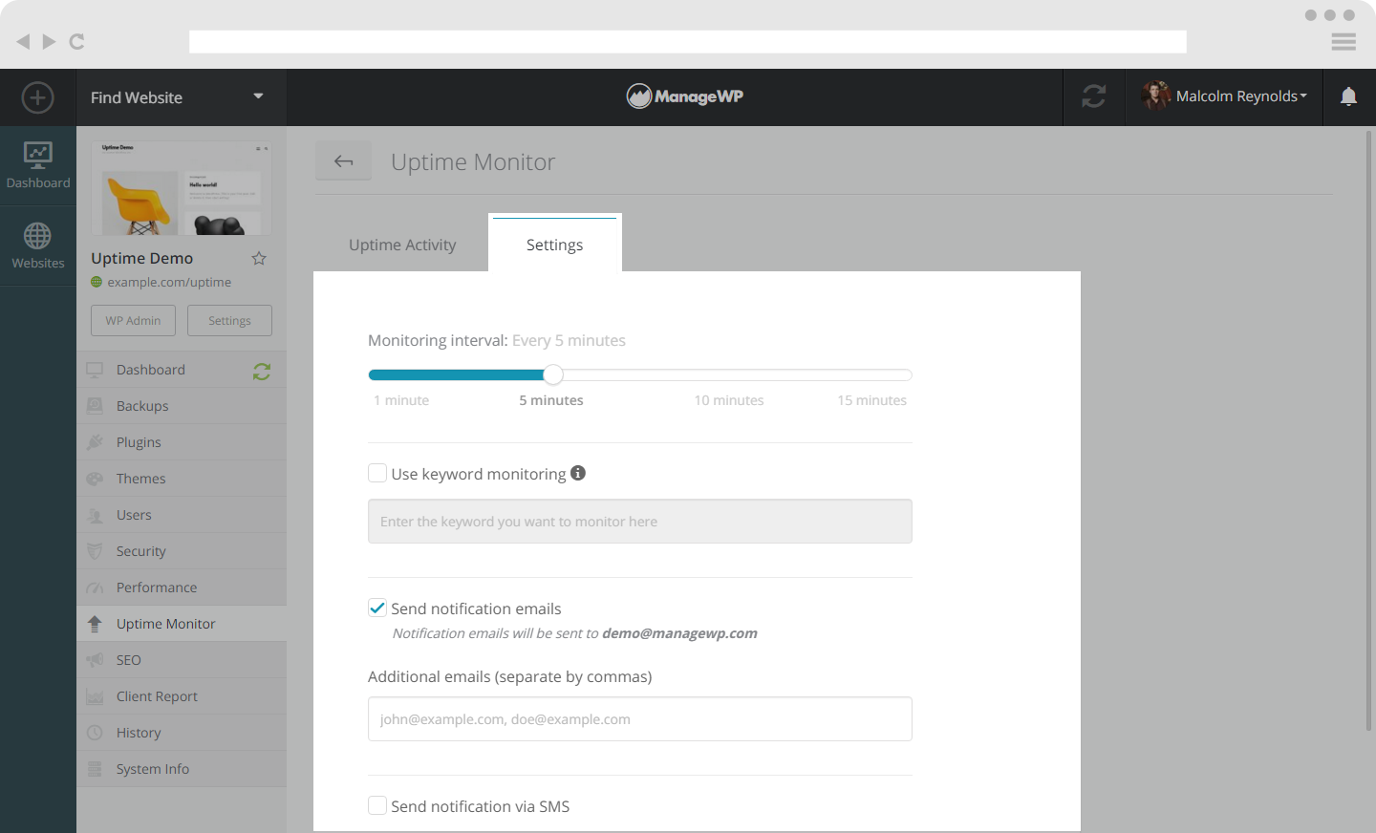Screen dimensions: 1376x833
Task: Click the Plugins plug icon
Action: point(95,442)
